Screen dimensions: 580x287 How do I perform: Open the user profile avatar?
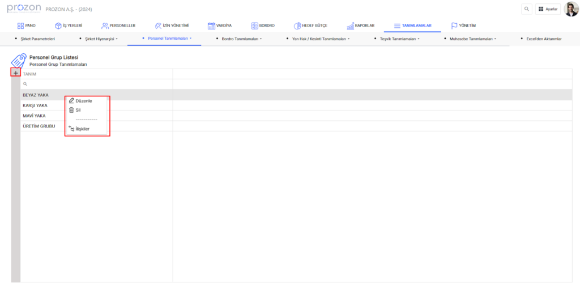pyautogui.click(x=571, y=9)
